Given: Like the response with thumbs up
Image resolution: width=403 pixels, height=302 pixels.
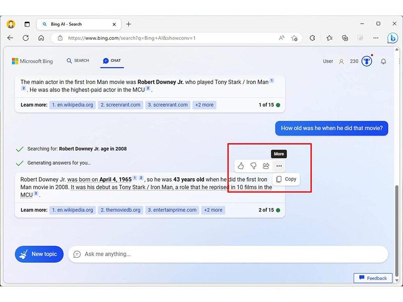Looking at the screenshot, I should coord(241,166).
